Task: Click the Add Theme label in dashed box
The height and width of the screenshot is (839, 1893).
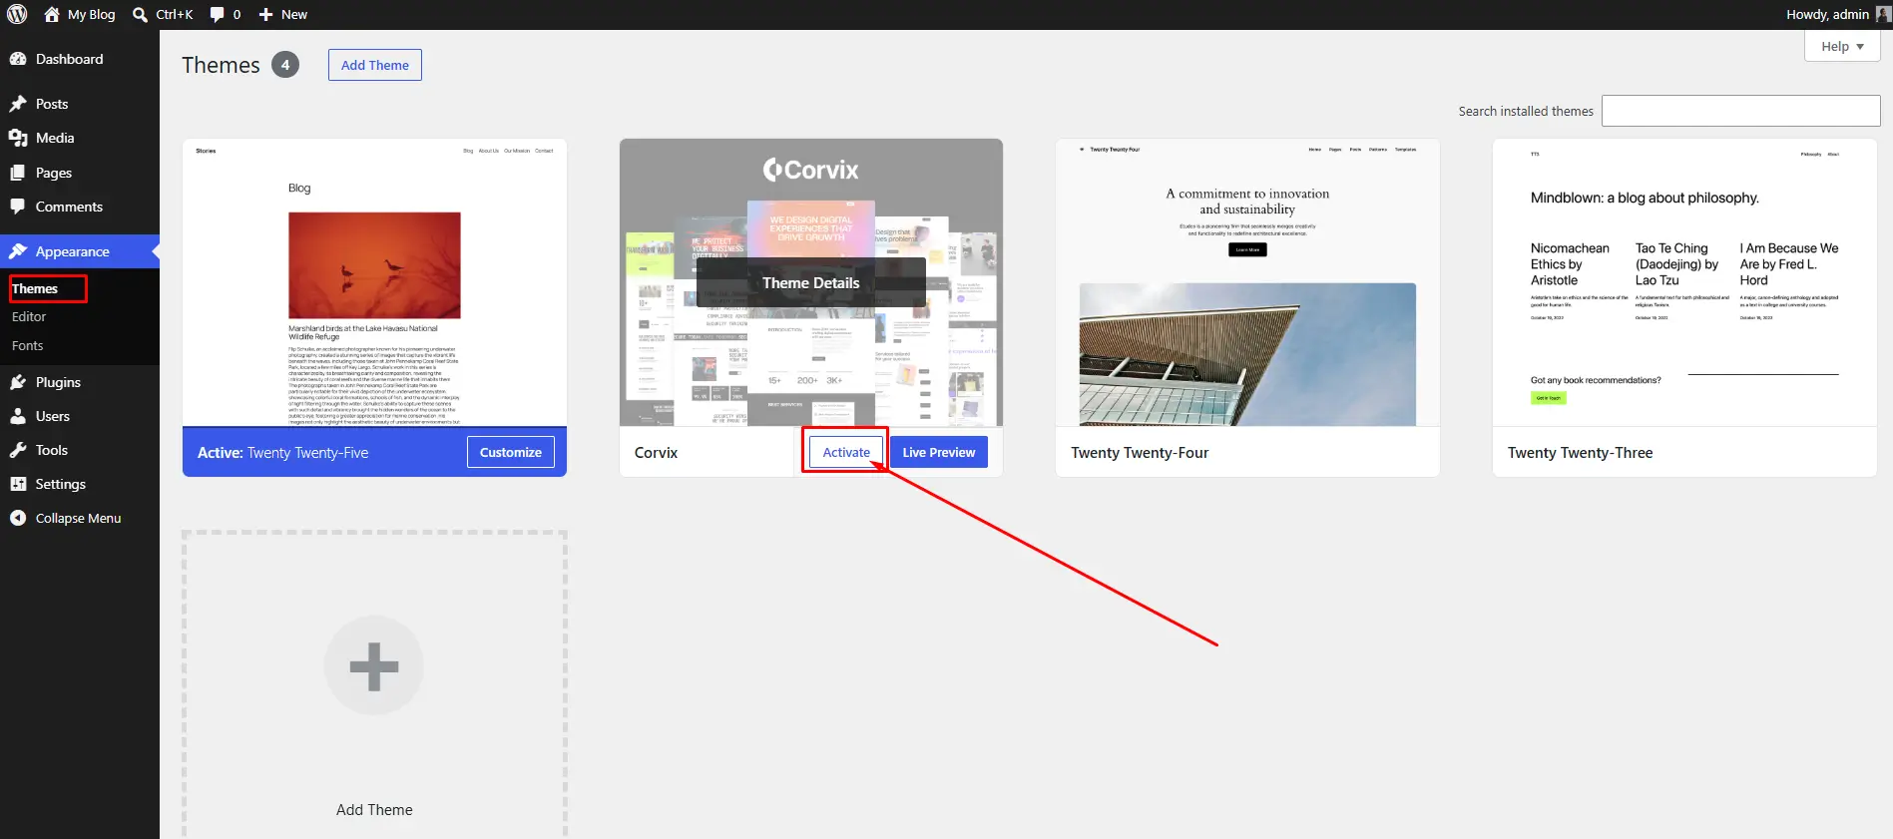Action: 374,809
